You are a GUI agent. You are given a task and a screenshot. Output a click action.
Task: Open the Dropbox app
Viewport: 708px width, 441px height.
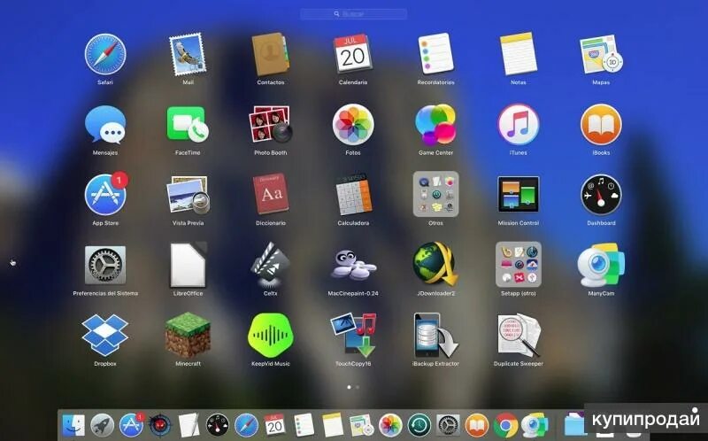tap(105, 335)
